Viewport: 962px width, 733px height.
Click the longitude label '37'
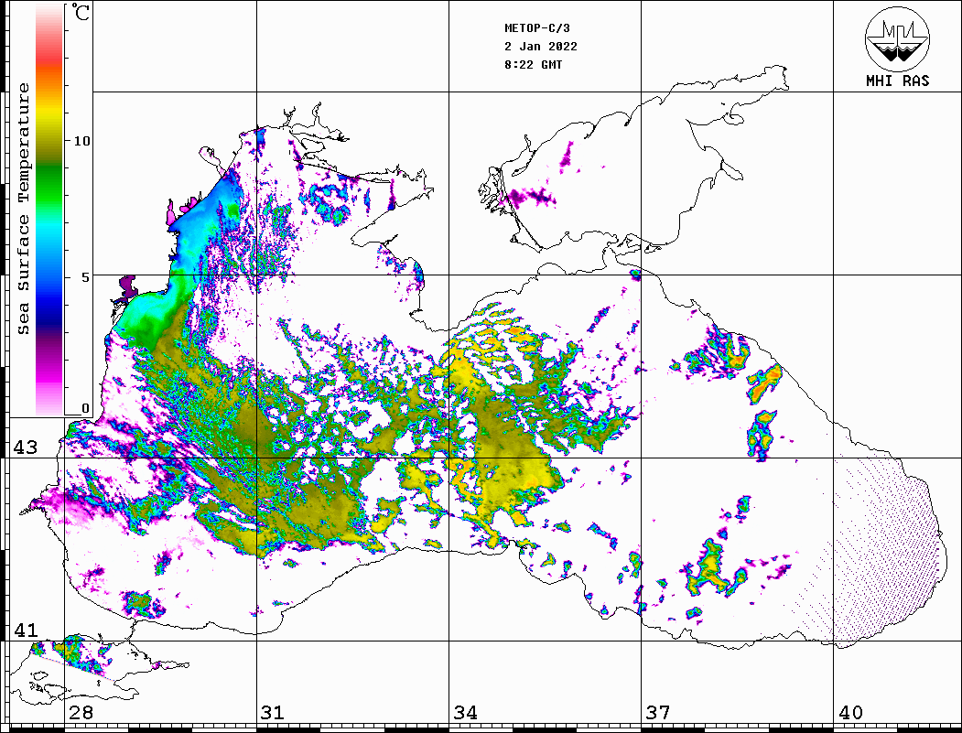(658, 712)
